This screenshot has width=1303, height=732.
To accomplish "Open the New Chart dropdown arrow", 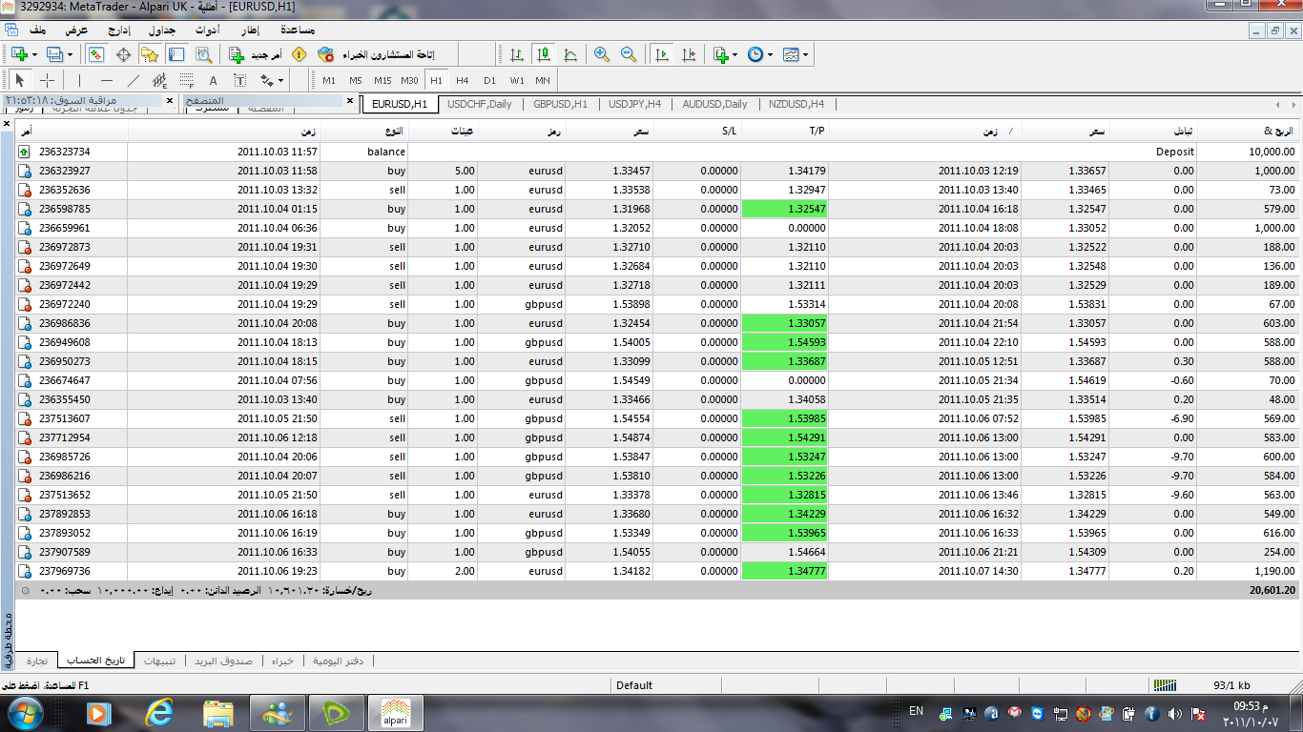I will coord(34,54).
